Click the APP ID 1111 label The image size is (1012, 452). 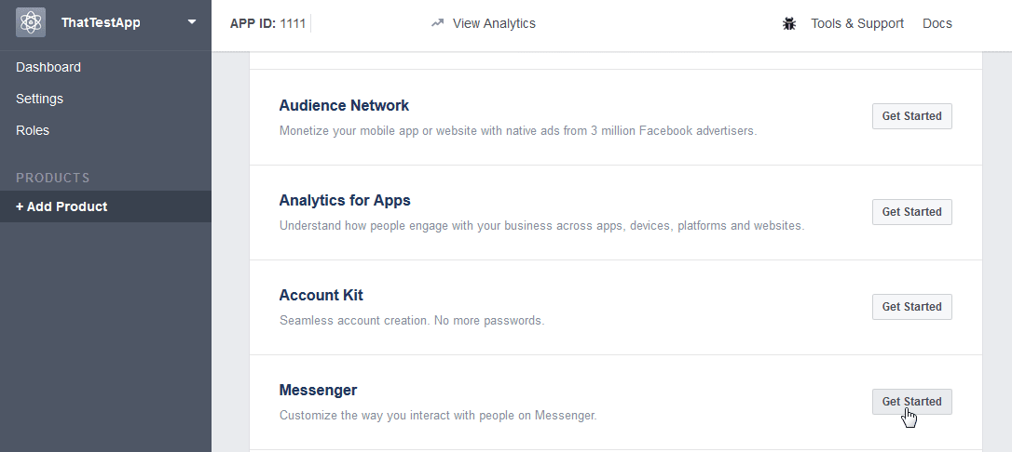tap(267, 24)
